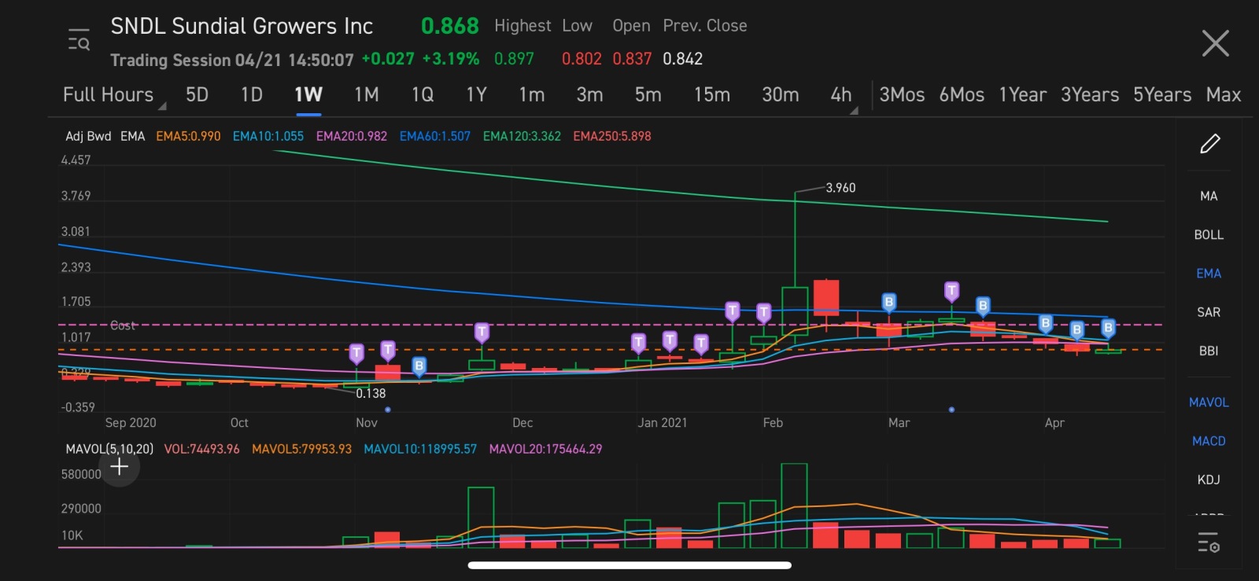Set range to 1Year

coord(1023,95)
